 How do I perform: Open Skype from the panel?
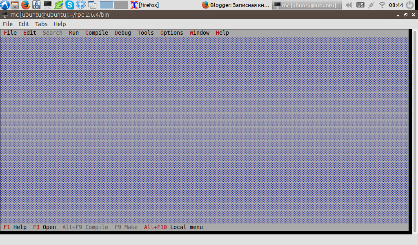coord(69,5)
